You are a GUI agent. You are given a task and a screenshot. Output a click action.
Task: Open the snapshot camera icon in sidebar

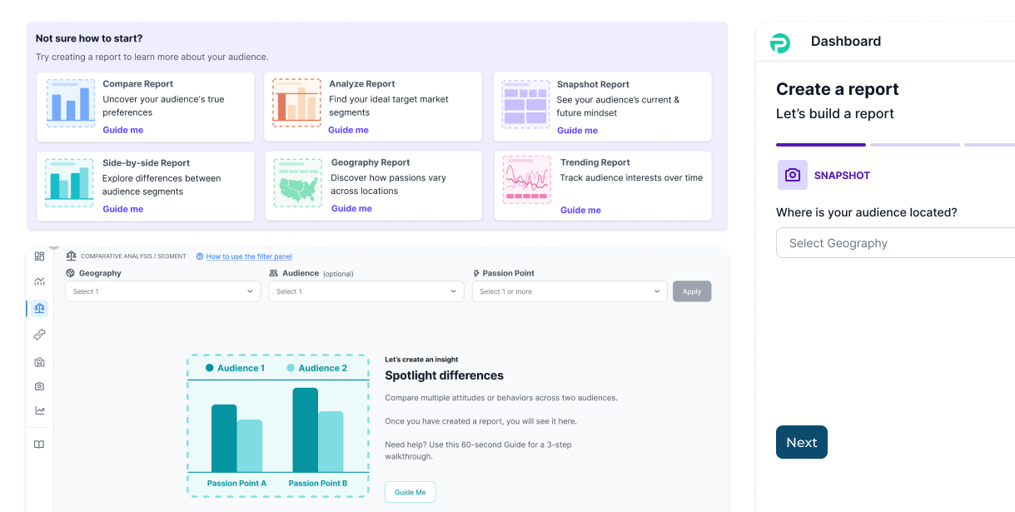pos(39,386)
